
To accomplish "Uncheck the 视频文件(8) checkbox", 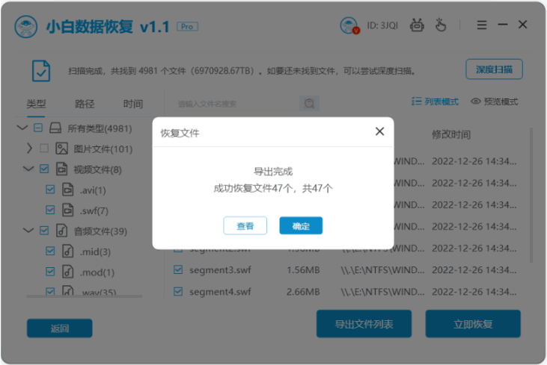I will (x=44, y=169).
